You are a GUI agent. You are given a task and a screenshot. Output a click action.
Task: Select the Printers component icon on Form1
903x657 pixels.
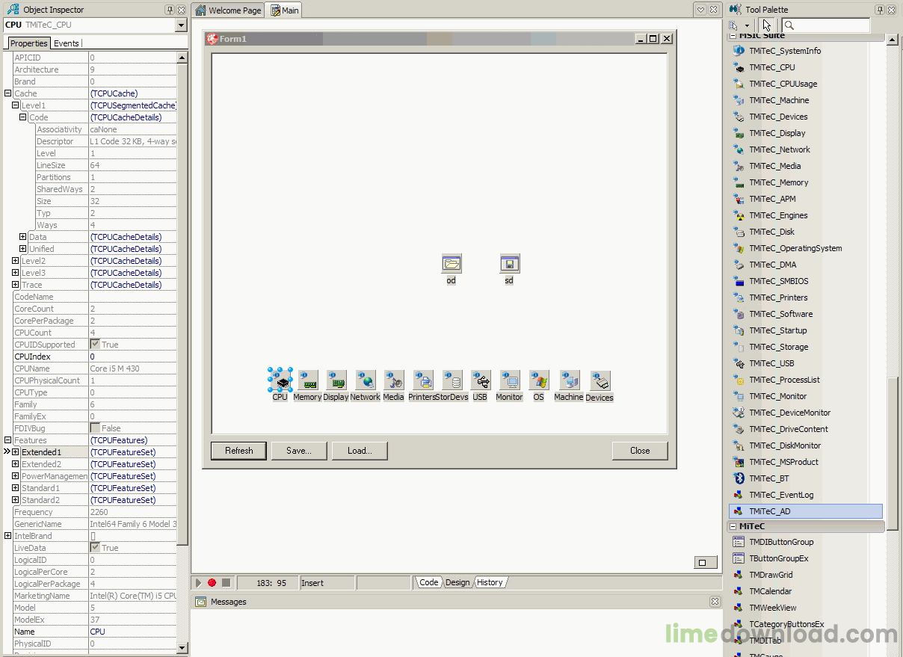(x=423, y=380)
